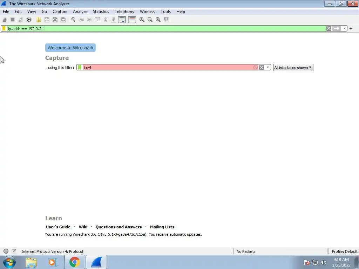Viewport: 359px width, 269px height.
Task: Open capture options gear icon
Action: tap(29, 20)
